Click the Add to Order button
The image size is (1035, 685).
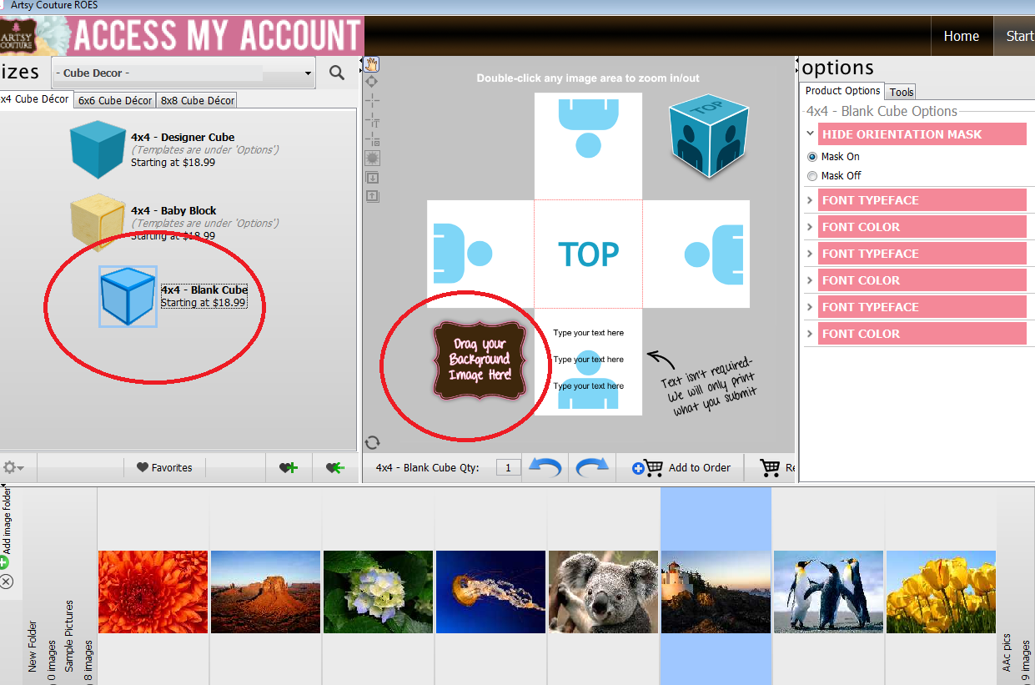coord(681,468)
